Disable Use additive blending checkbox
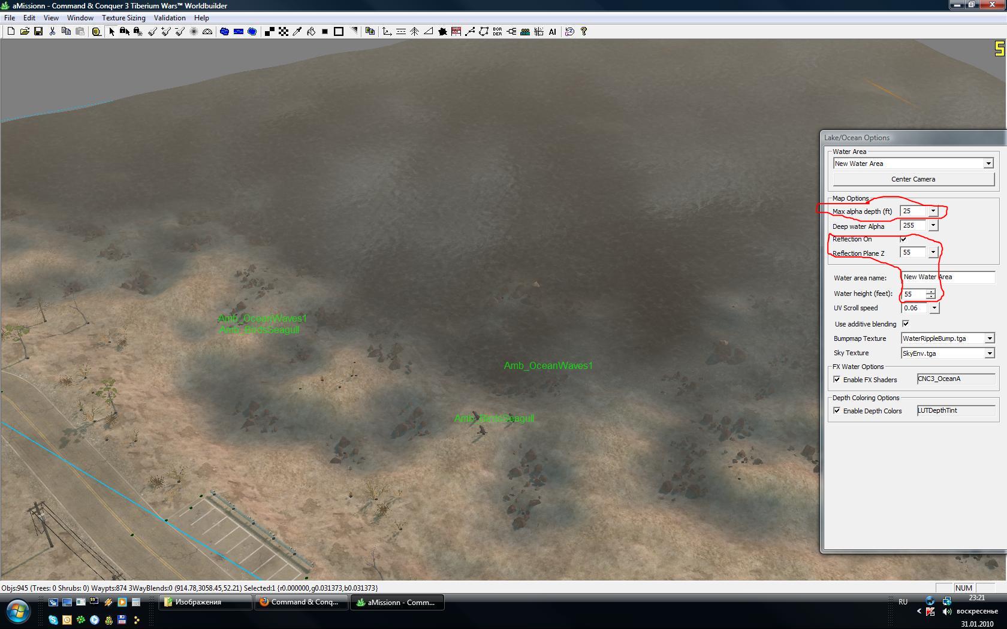This screenshot has height=629, width=1007. pos(906,323)
